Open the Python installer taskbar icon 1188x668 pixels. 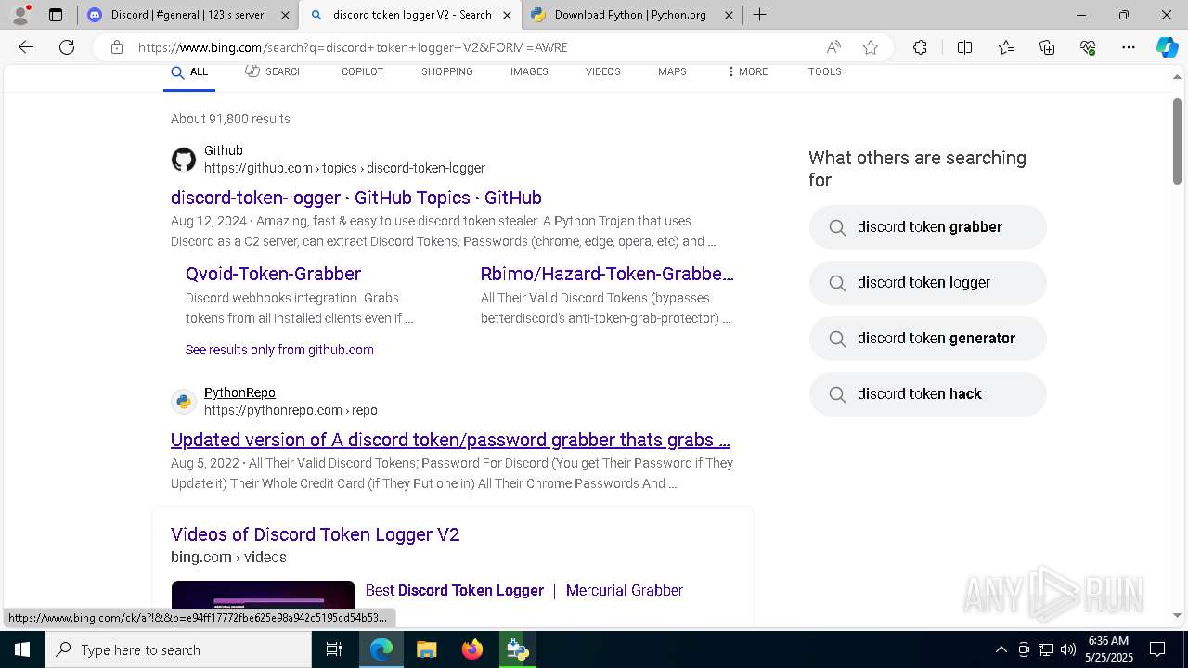pyautogui.click(x=517, y=649)
